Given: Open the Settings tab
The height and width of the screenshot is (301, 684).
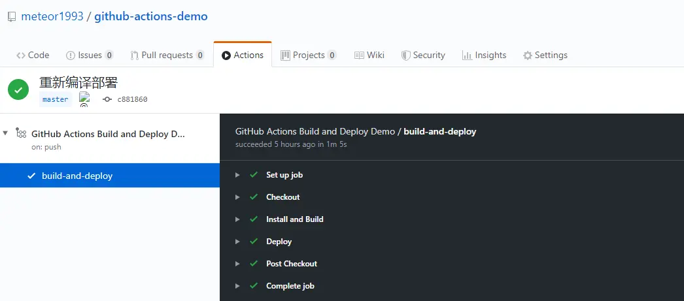Looking at the screenshot, I should pyautogui.click(x=545, y=55).
